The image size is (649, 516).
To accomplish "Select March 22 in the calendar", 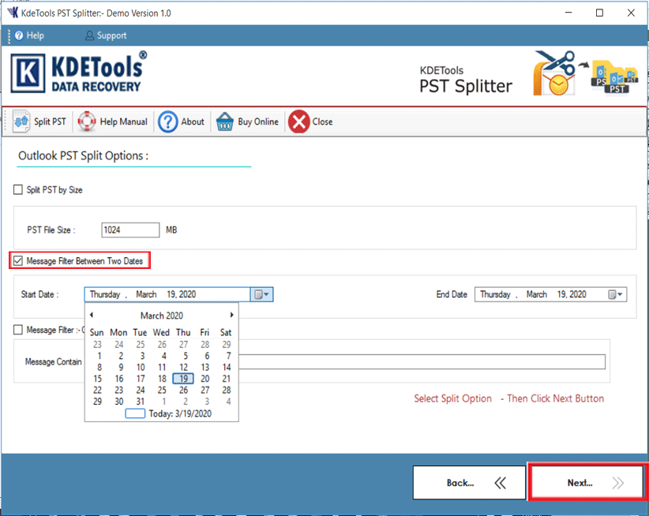I will 97,390.
